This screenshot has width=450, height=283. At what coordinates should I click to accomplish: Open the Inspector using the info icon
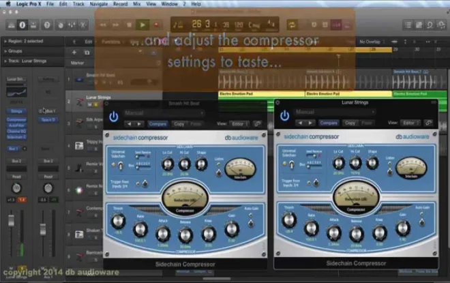click(22, 25)
